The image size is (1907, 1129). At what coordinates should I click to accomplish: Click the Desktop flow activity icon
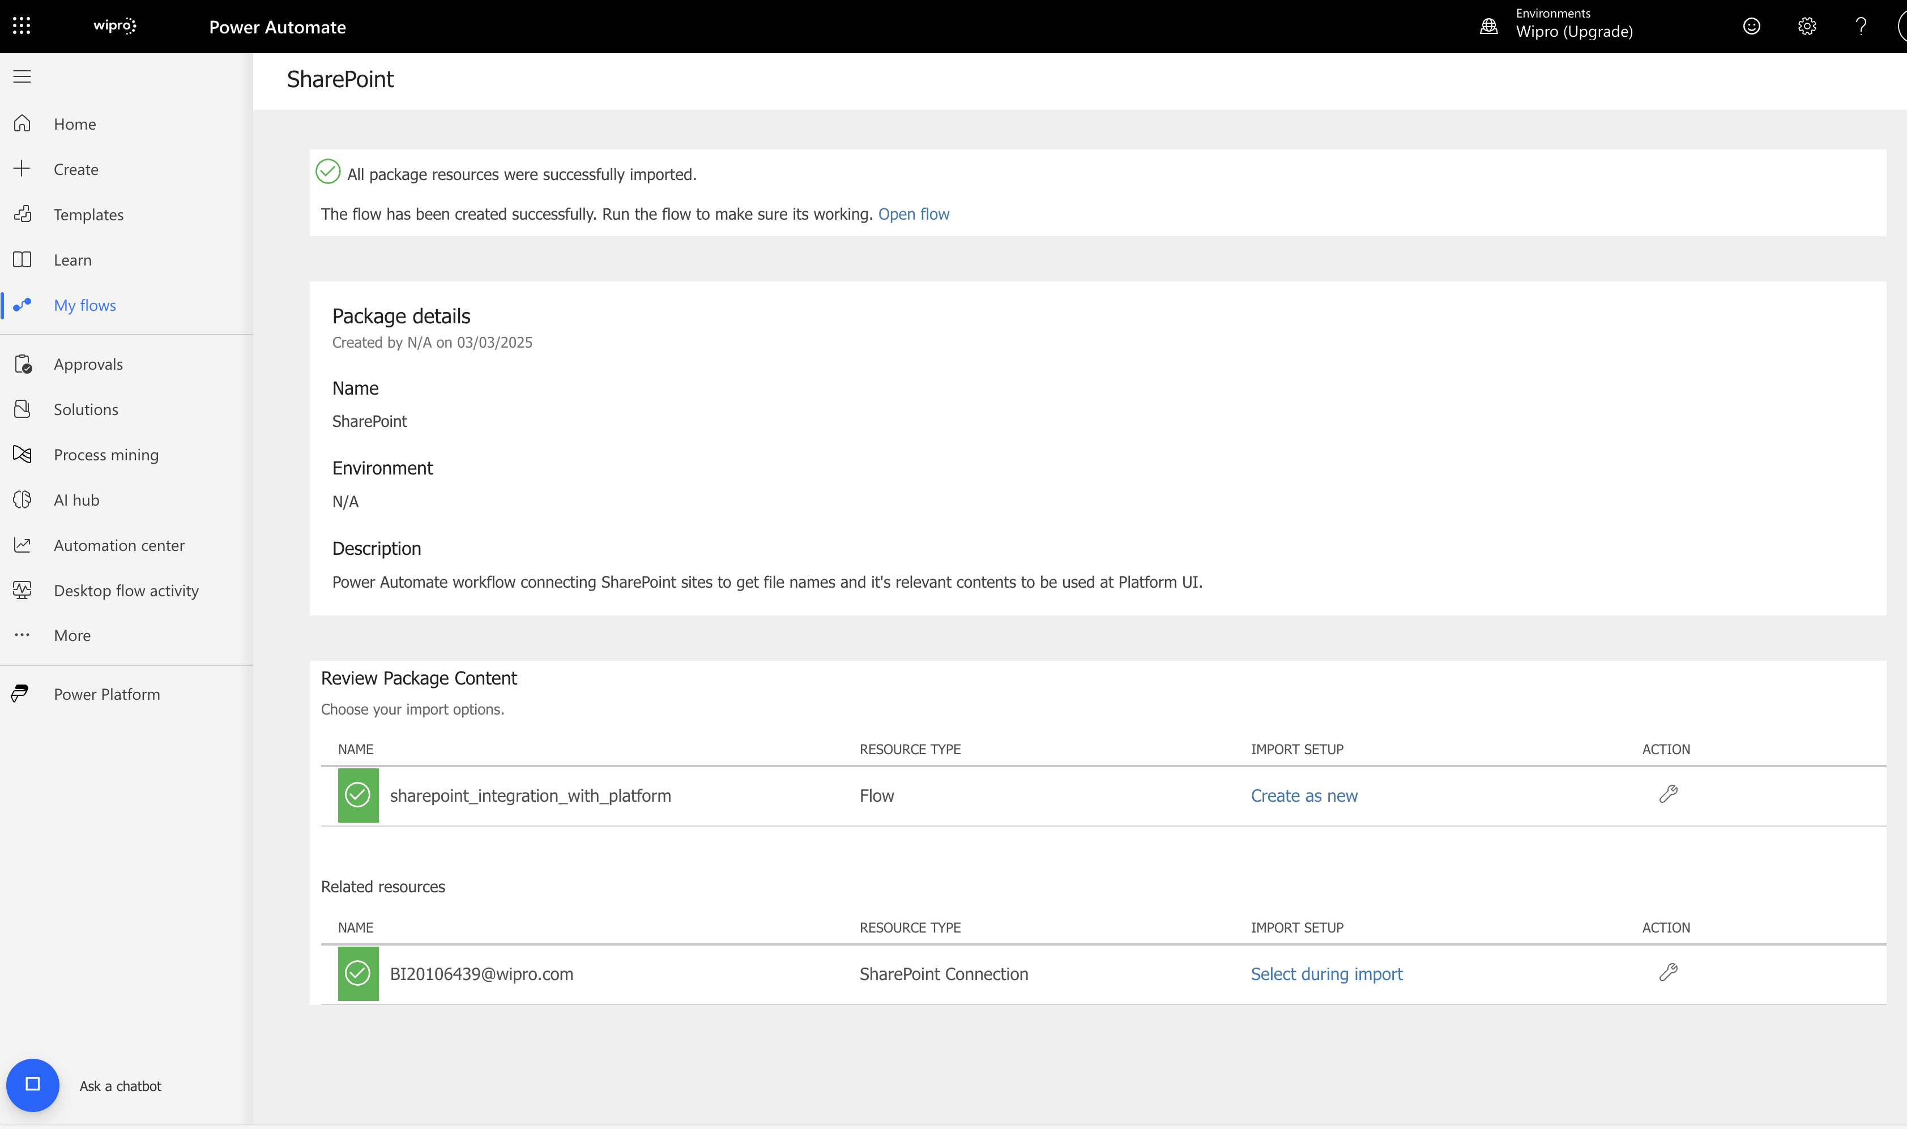pyautogui.click(x=22, y=591)
